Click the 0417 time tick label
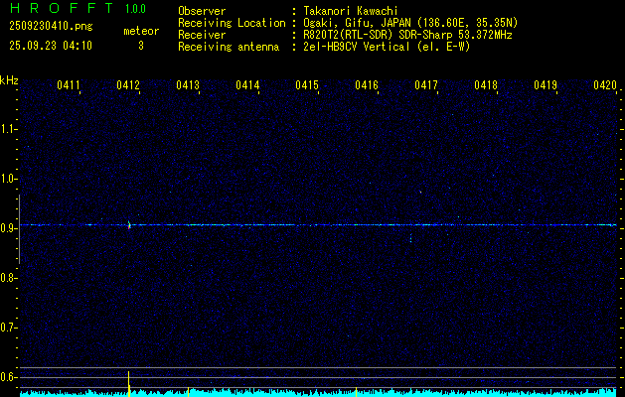Image resolution: width=625 pixels, height=397 pixels. coord(426,85)
